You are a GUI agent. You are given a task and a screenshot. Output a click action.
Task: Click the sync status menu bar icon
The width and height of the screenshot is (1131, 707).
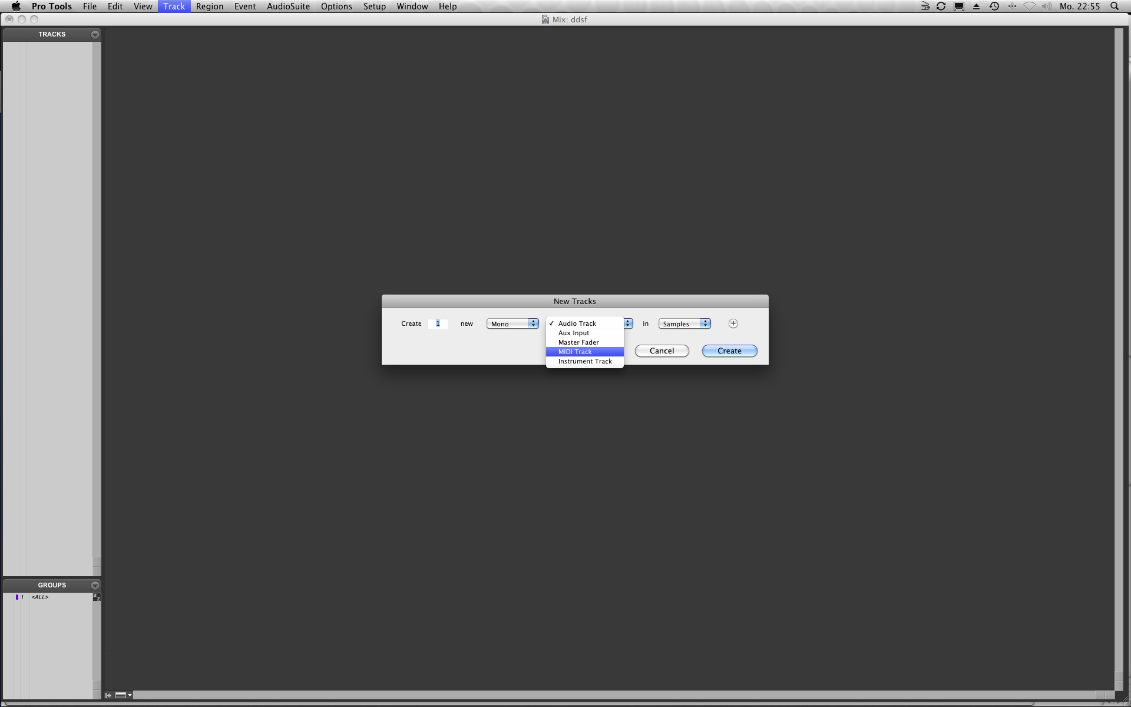[941, 6]
